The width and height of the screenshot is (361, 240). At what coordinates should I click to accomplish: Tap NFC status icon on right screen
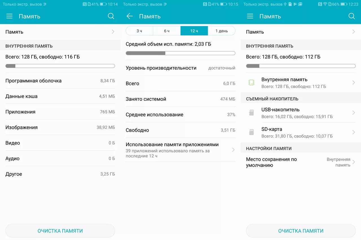point(320,4)
